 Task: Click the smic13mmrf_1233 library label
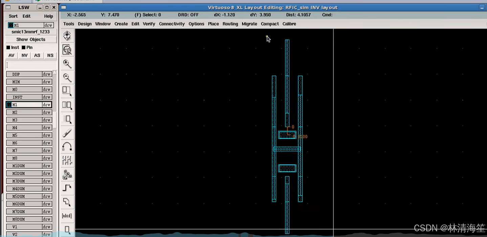pyautogui.click(x=30, y=32)
